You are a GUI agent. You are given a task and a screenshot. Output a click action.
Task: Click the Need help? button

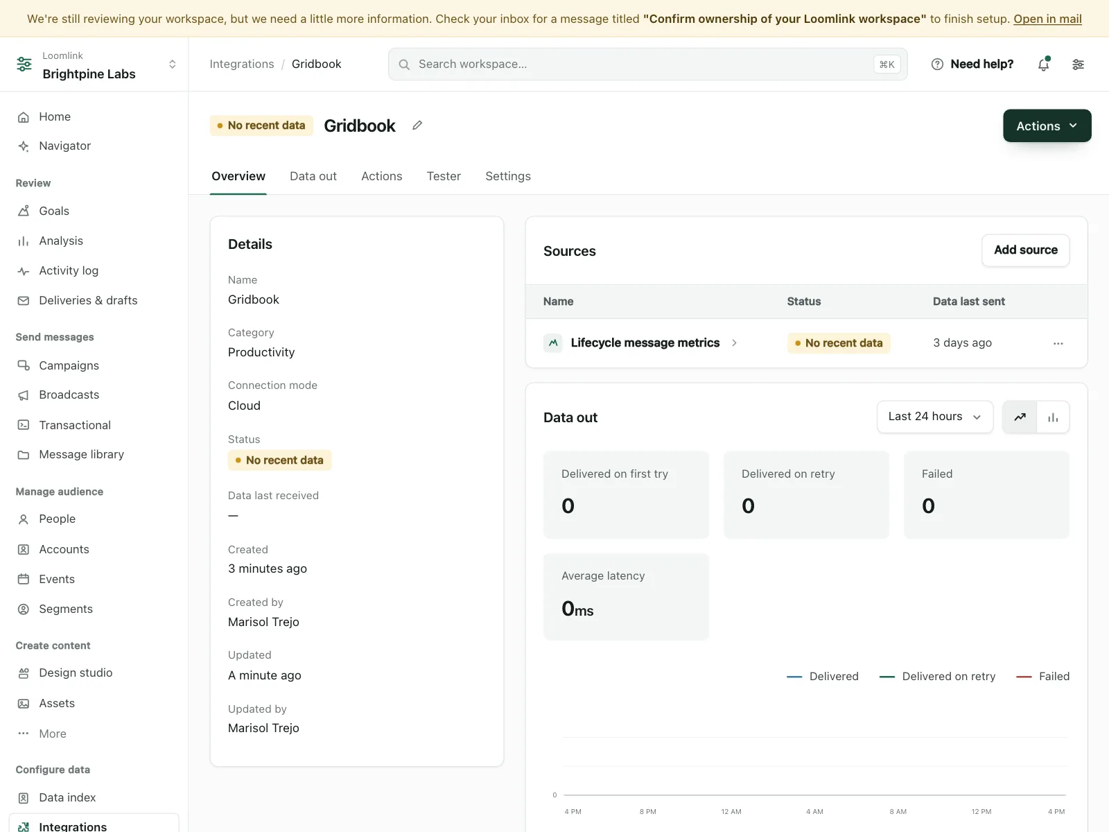click(972, 64)
